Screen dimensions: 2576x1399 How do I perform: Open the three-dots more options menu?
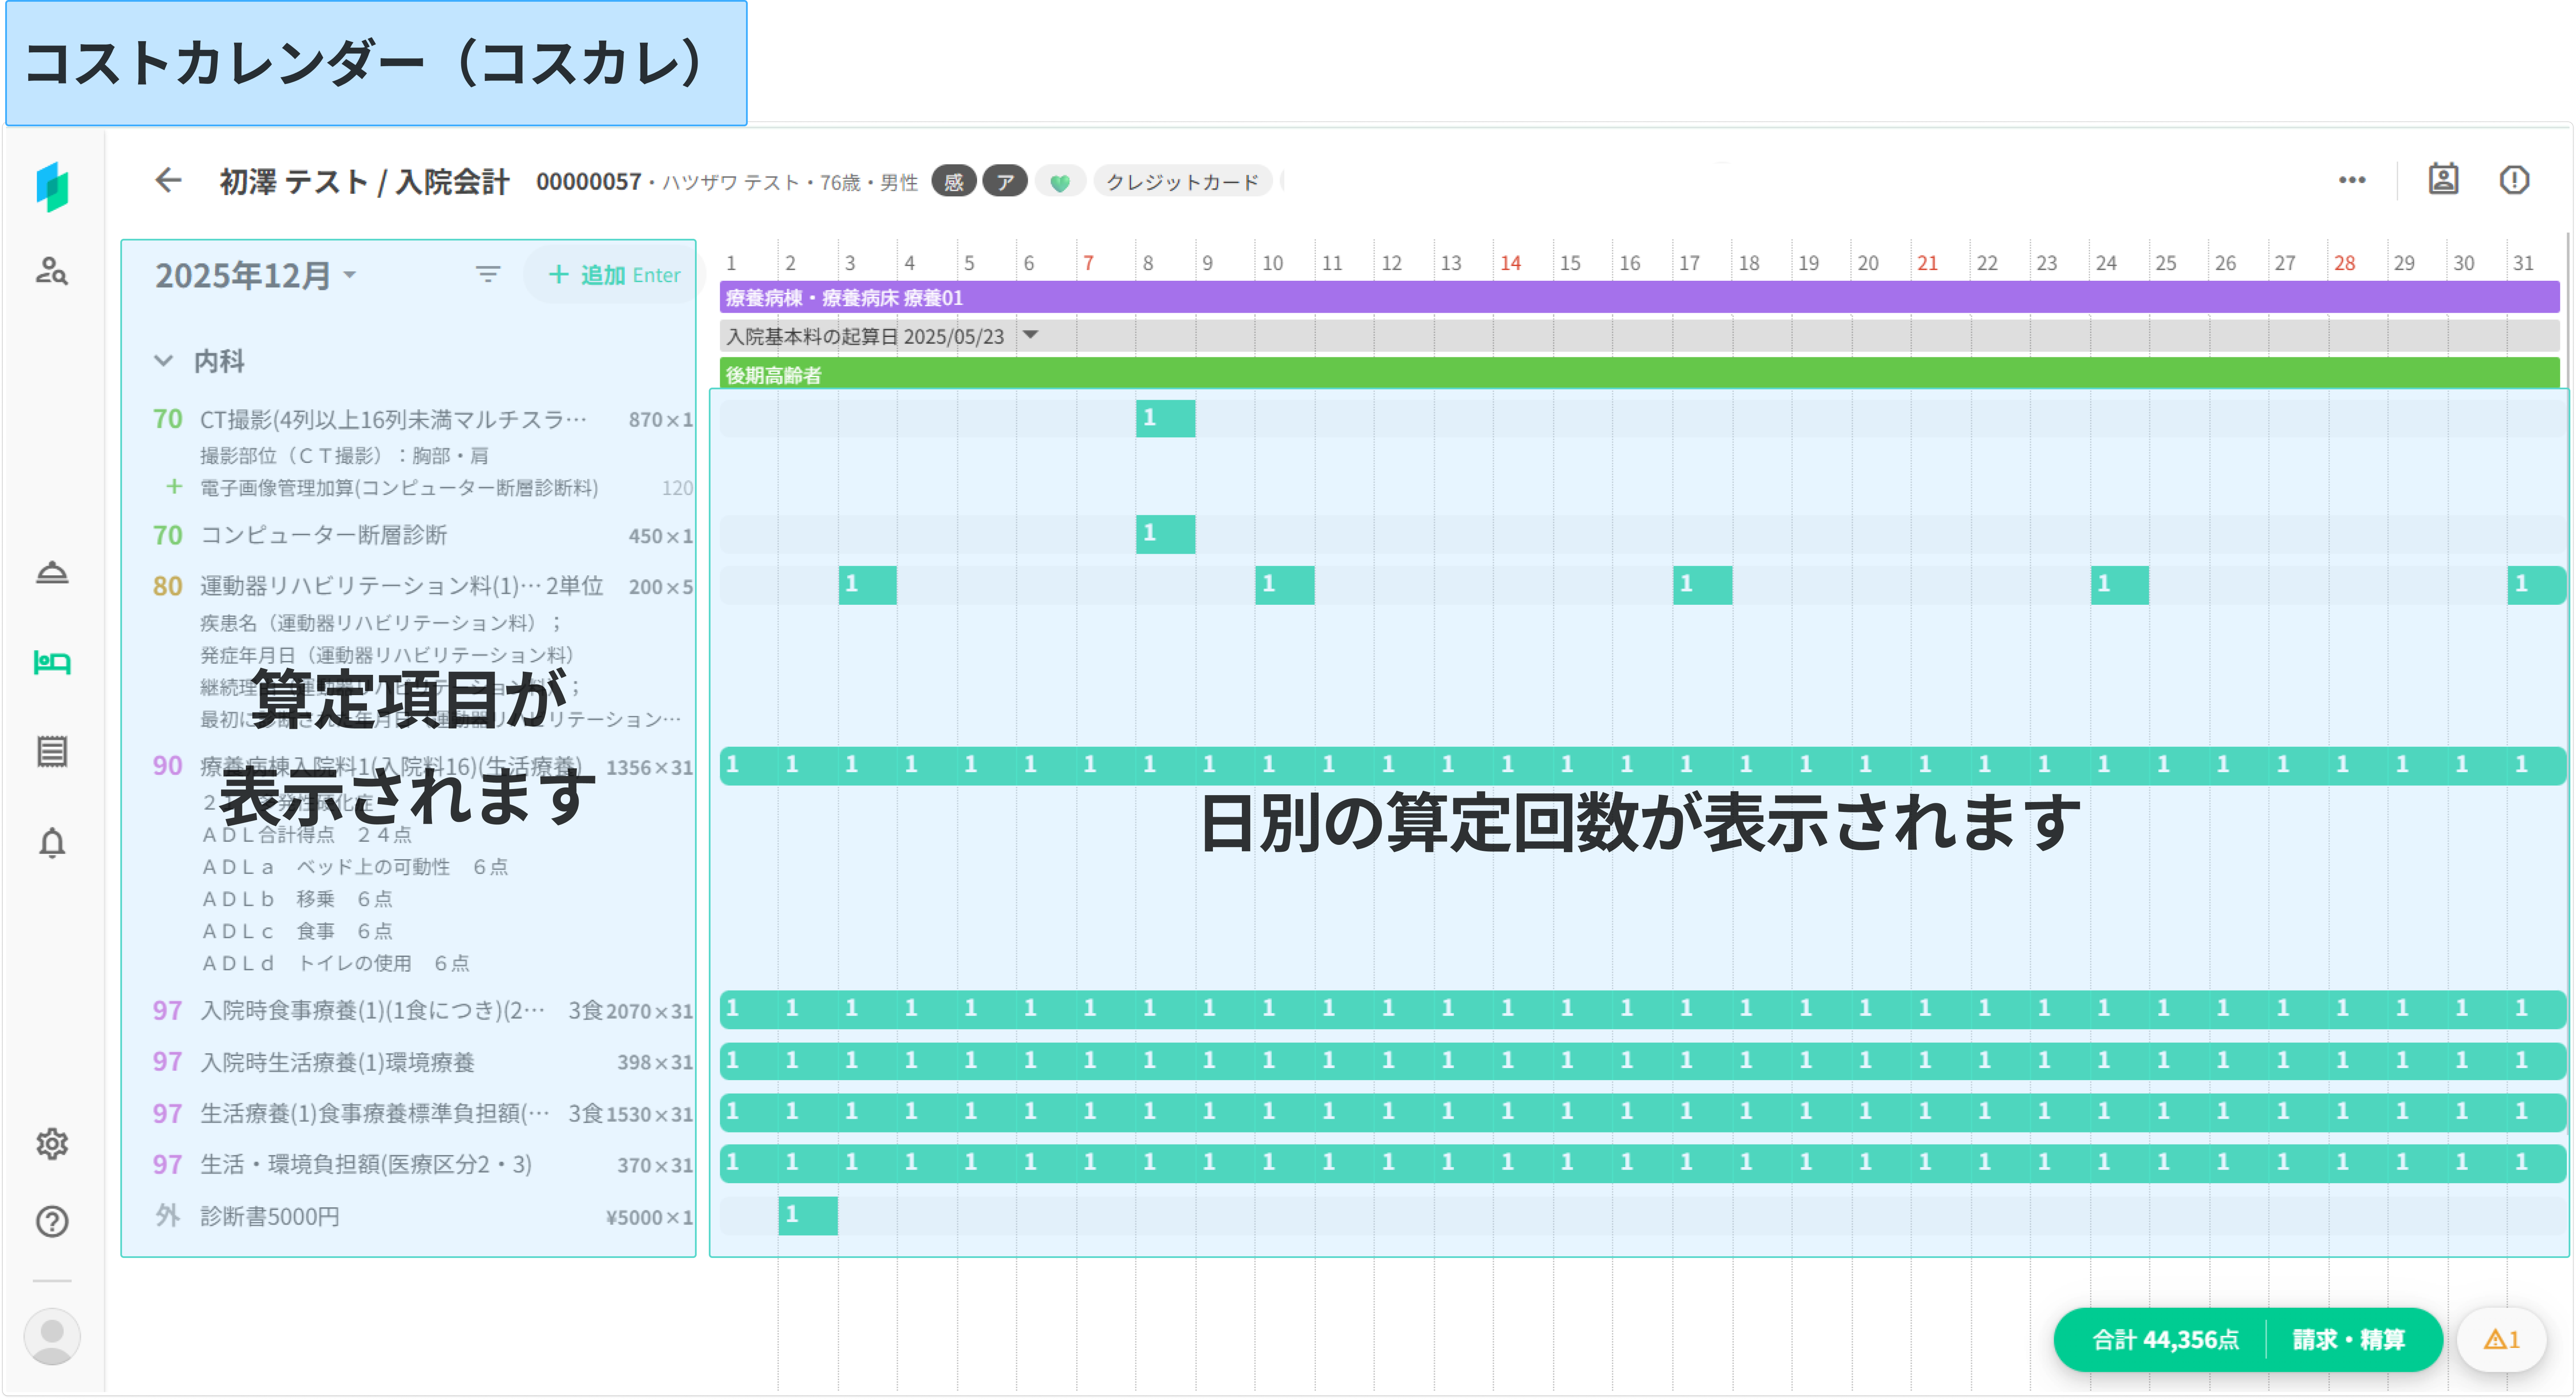click(2352, 180)
